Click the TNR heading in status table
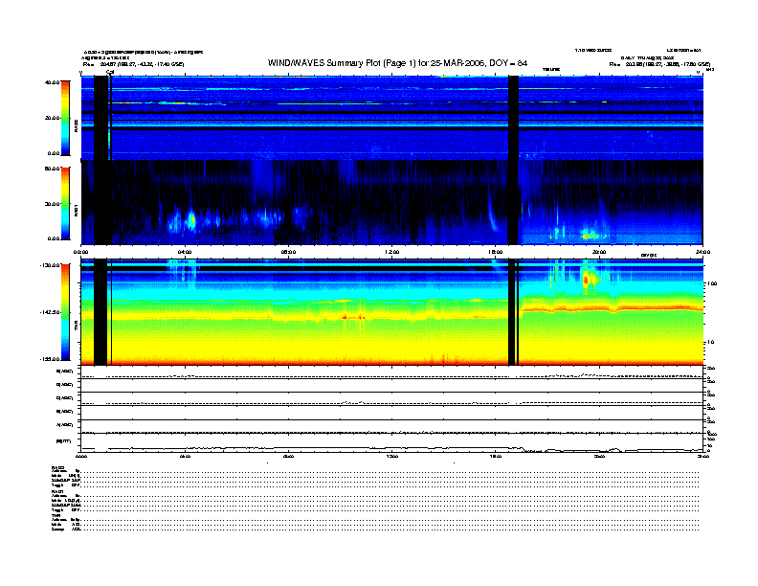This screenshot has width=758, height=586. 56,516
